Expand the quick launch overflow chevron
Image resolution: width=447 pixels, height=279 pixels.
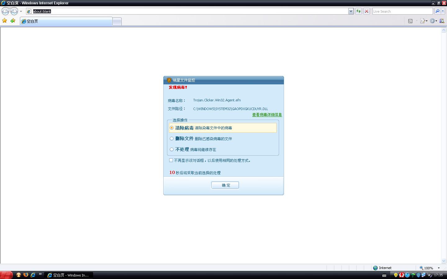click(x=40, y=274)
